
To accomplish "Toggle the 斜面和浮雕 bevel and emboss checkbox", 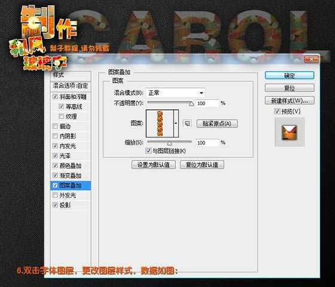I will (55, 97).
